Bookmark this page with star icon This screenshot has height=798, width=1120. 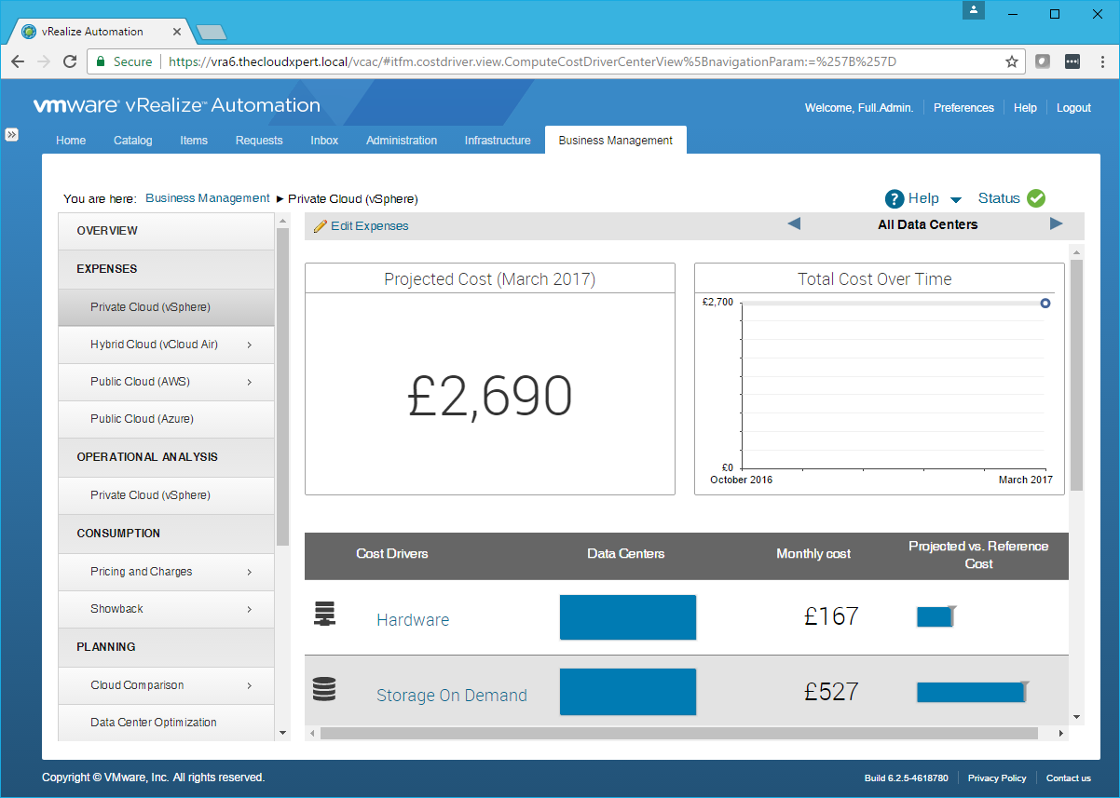click(1012, 61)
